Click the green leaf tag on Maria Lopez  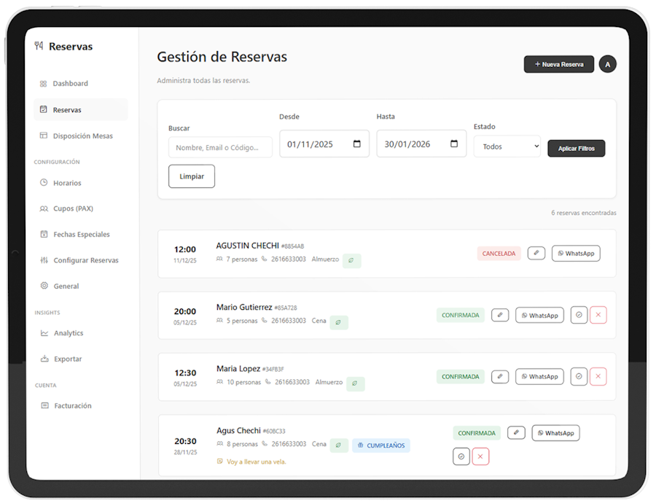tap(355, 383)
